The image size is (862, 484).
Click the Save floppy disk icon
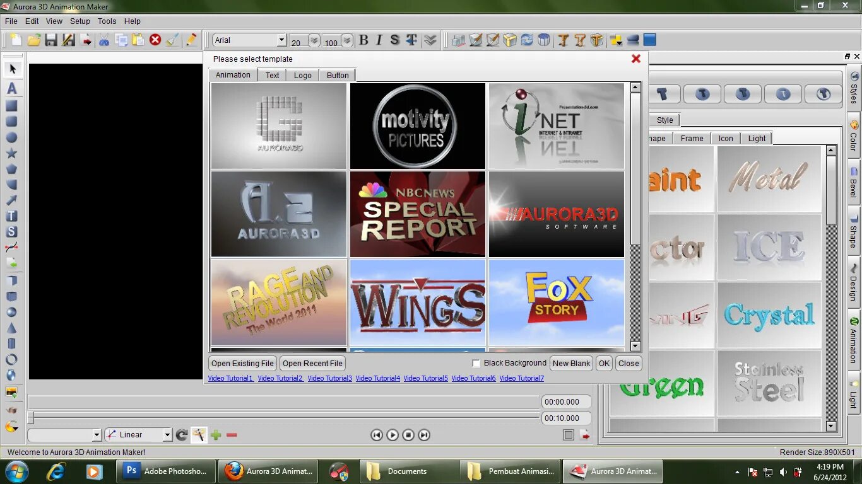tap(51, 40)
